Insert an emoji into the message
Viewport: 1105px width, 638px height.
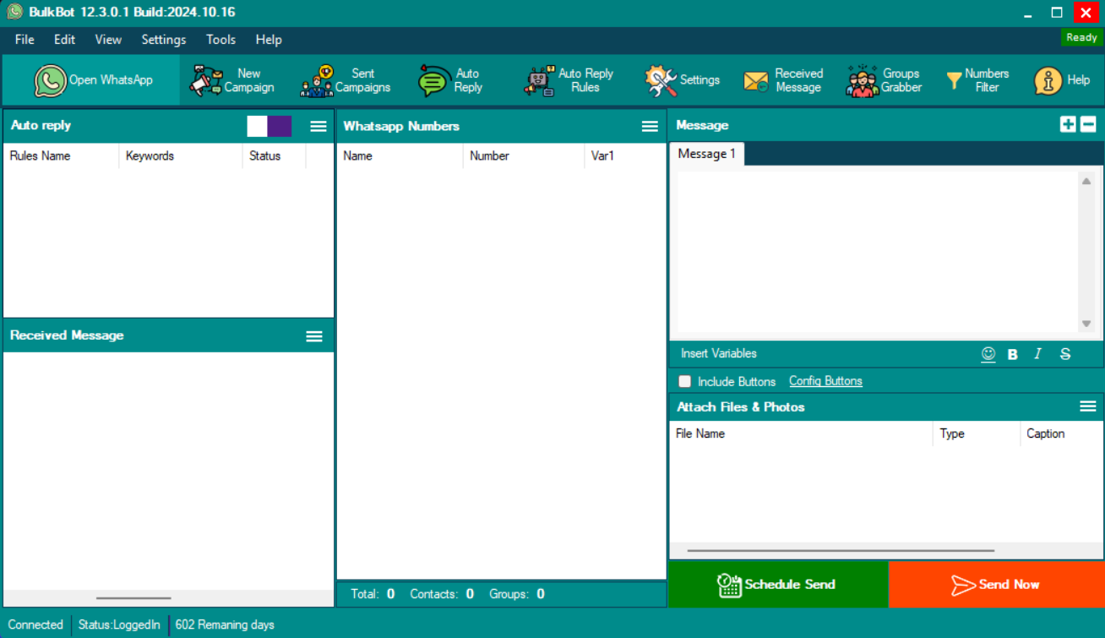988,354
